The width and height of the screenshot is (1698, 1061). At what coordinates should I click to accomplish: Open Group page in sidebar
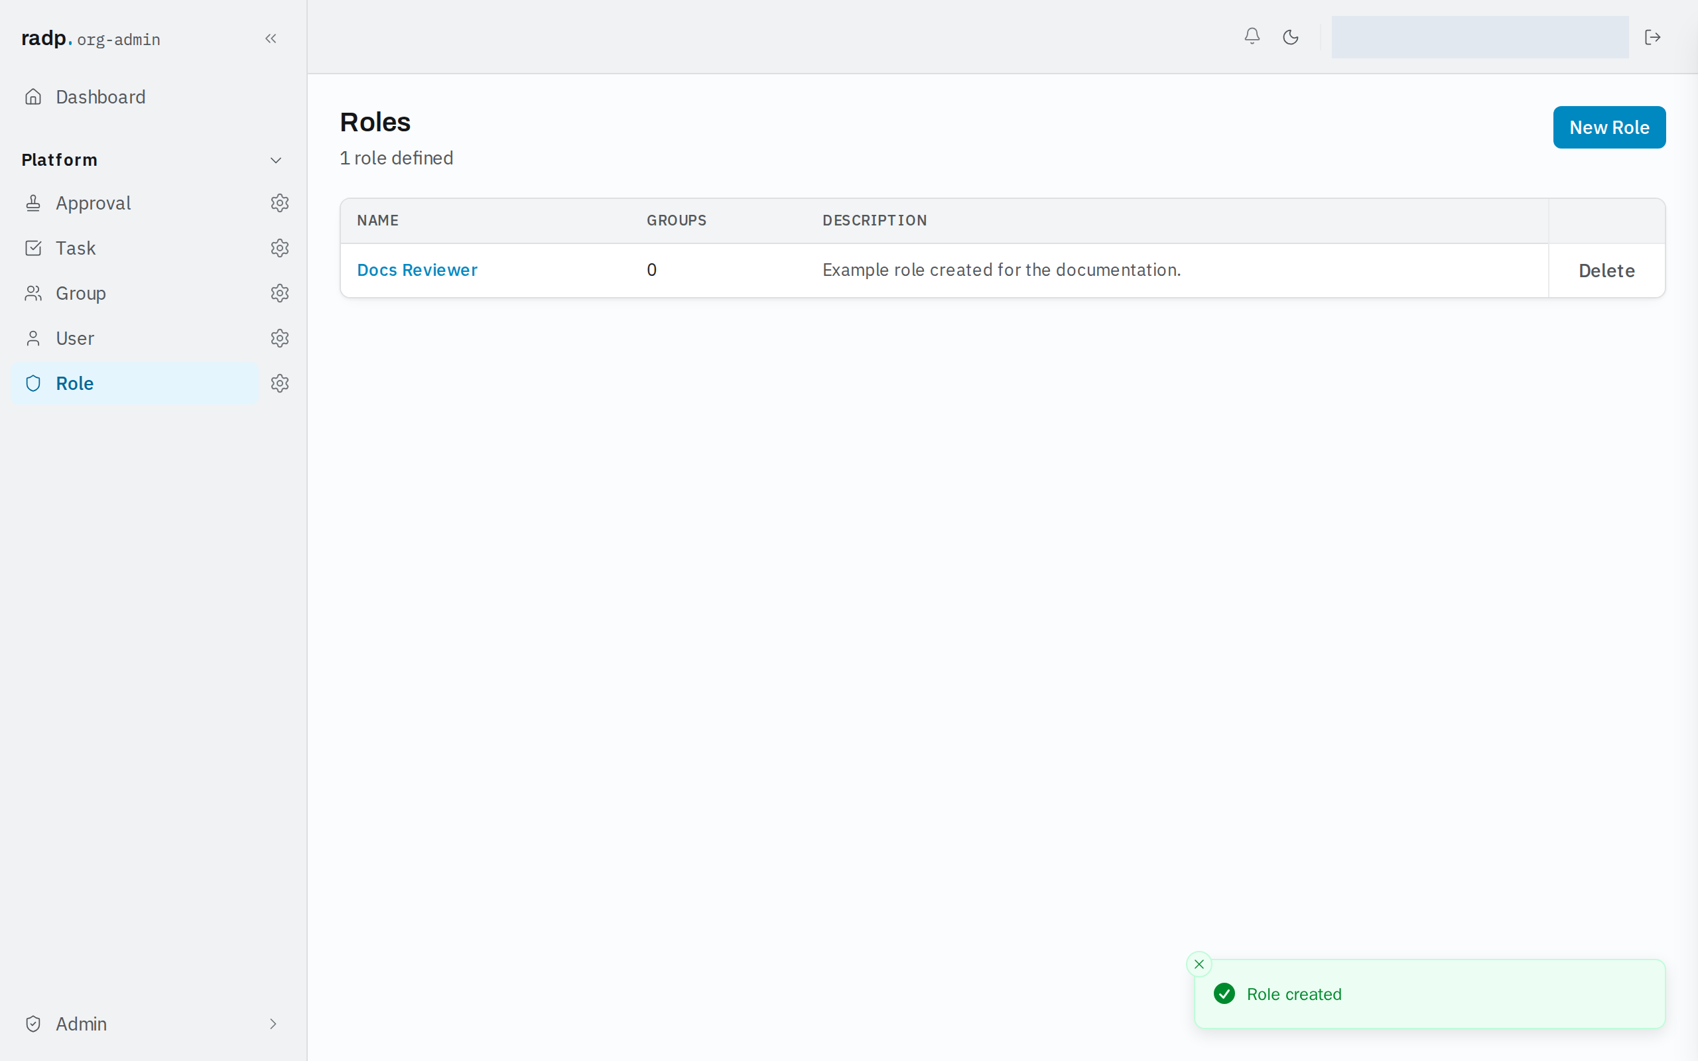pos(135,292)
